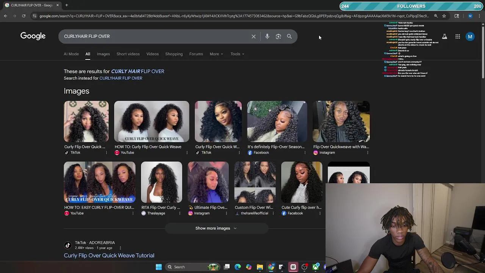Image resolution: width=485 pixels, height=273 pixels.
Task: Open options for the Theslayage image result
Action: click(x=180, y=213)
